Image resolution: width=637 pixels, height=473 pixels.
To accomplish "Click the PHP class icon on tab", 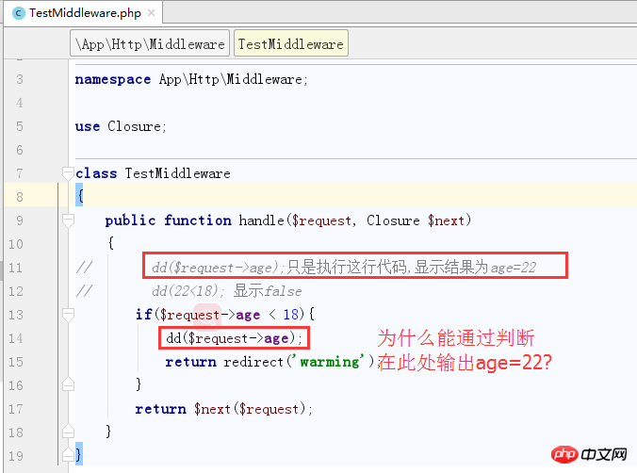I will pos(18,13).
